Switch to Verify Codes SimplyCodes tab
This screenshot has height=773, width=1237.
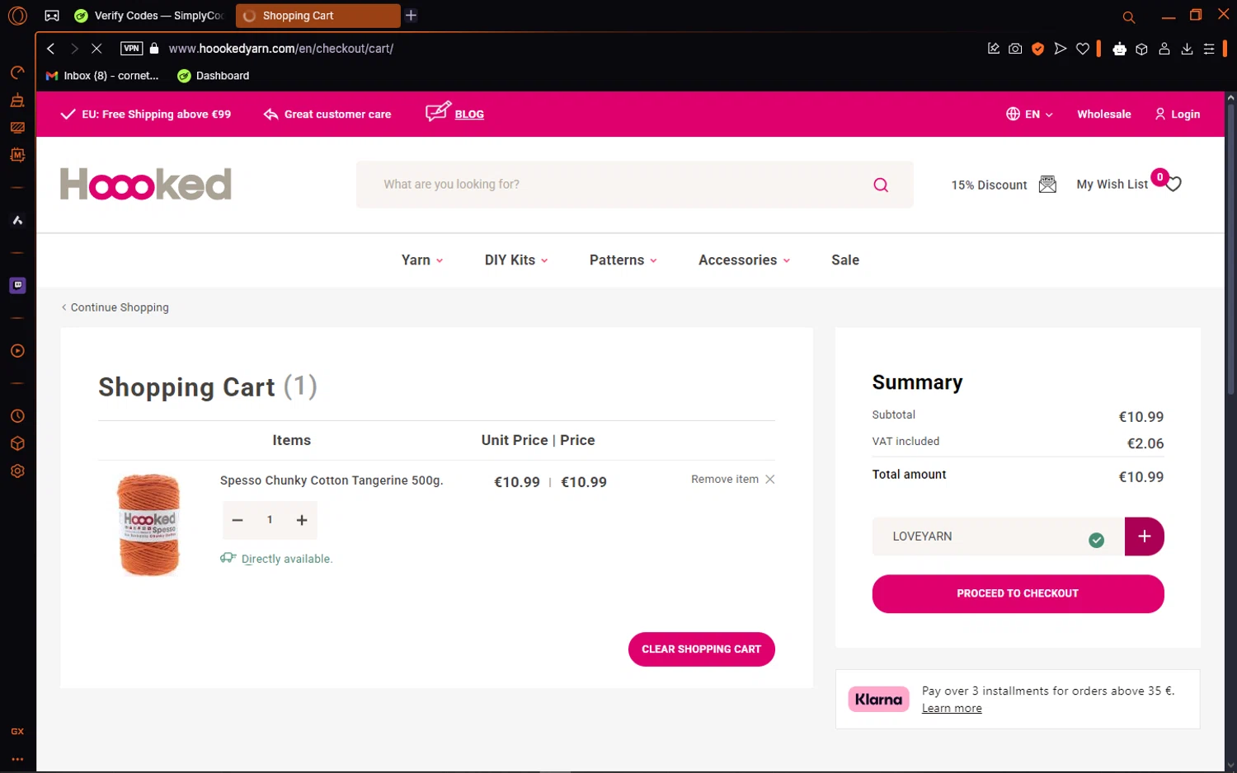(x=148, y=16)
